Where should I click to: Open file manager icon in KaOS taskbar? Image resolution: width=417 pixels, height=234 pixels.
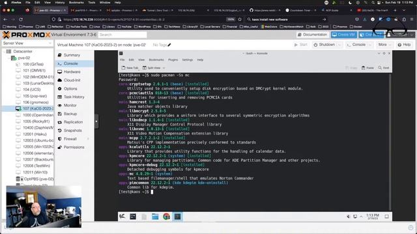coord(155,216)
